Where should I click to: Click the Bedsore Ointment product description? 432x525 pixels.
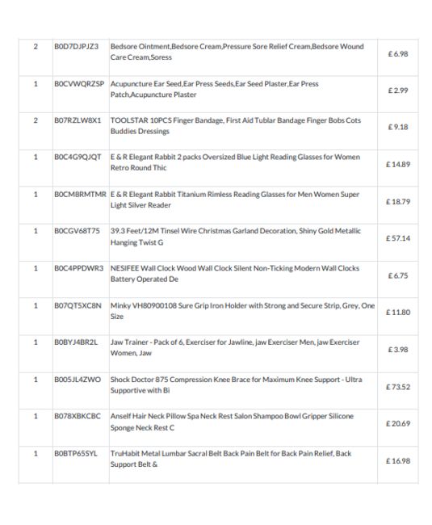237,52
